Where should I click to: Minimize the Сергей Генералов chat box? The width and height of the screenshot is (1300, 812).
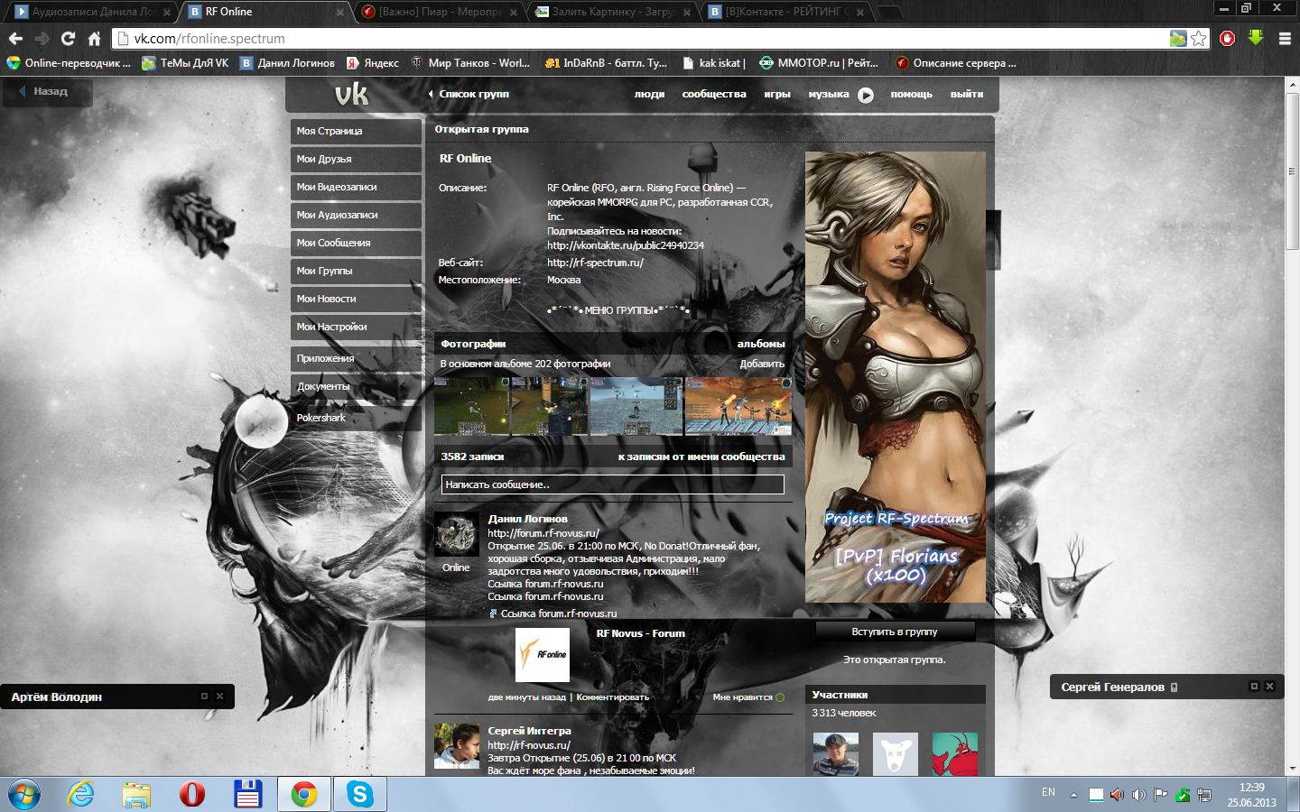(1254, 687)
